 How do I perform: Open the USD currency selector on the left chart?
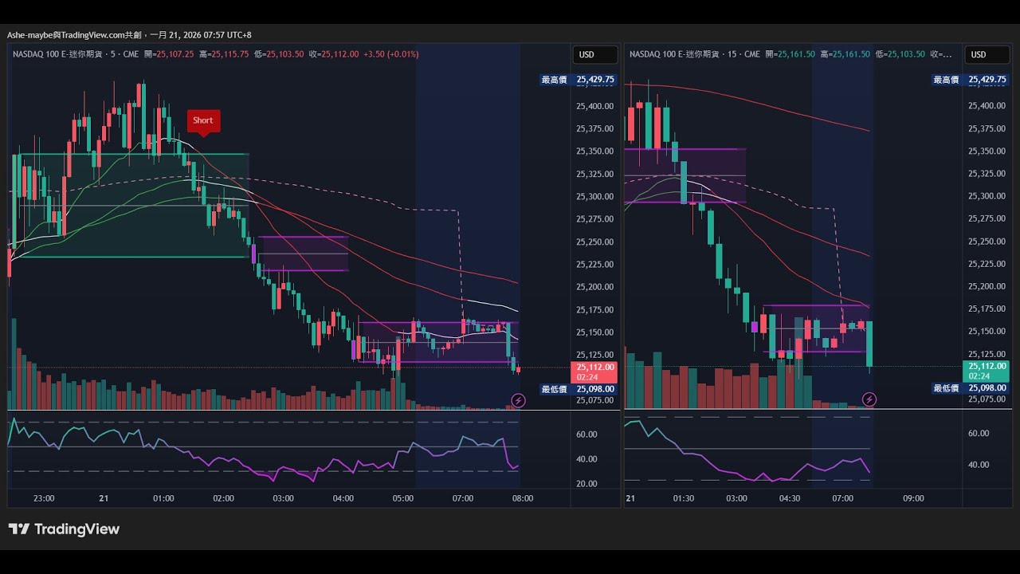pyautogui.click(x=594, y=55)
